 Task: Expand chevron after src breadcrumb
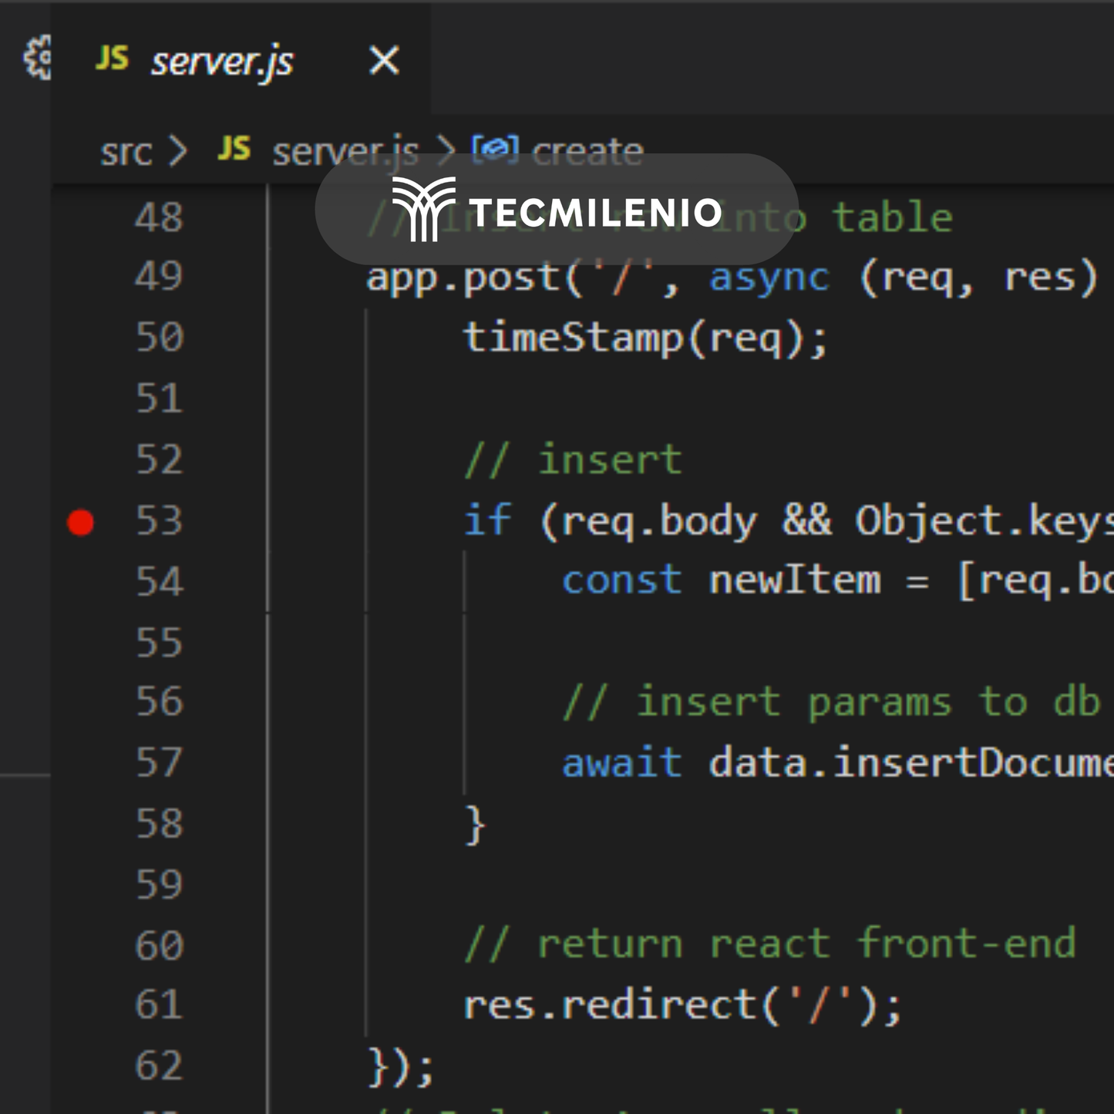[178, 151]
